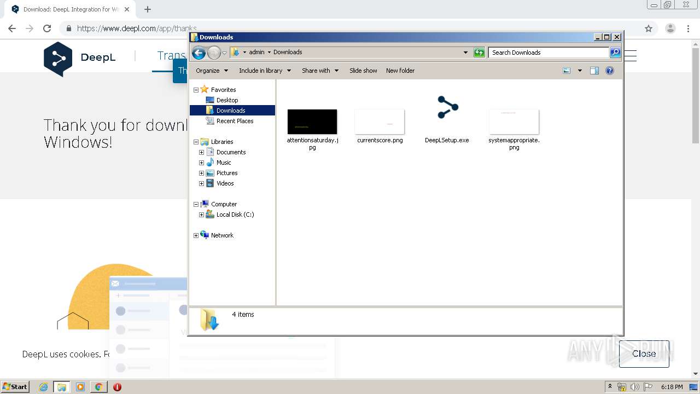Click the Search Downloads magnifier icon
The width and height of the screenshot is (700, 394).
[615, 53]
